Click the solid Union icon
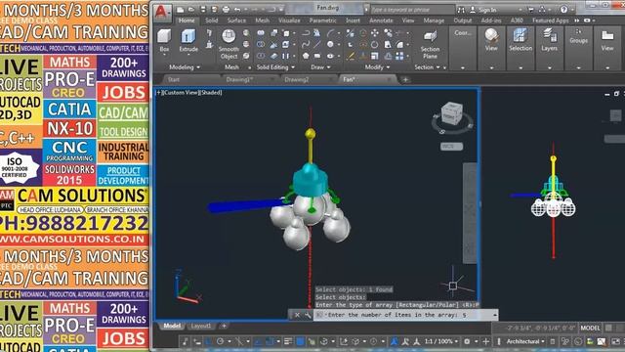Screen dimensions: 625x352 coord(261,33)
